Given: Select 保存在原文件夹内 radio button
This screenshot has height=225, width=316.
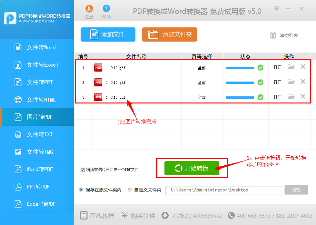Looking at the screenshot, I should point(81,190).
